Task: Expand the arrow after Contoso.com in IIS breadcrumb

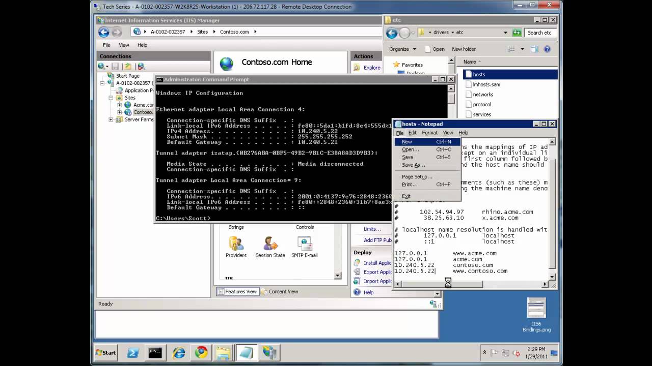Action: point(255,32)
